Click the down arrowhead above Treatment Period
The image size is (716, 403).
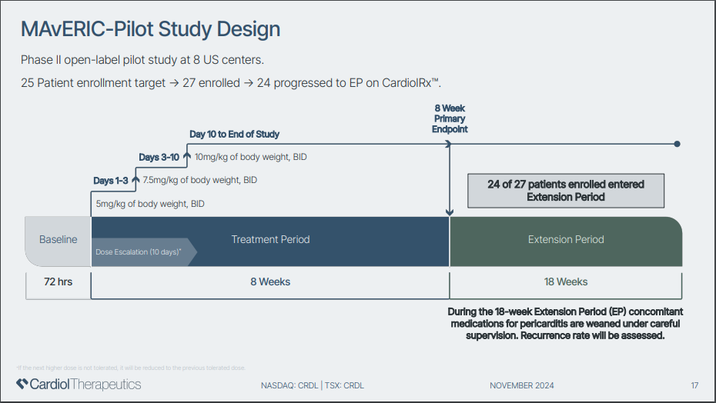point(450,213)
